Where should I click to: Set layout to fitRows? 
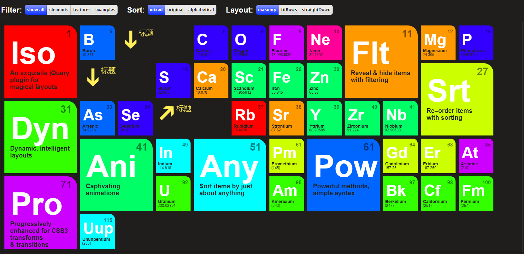coord(289,10)
